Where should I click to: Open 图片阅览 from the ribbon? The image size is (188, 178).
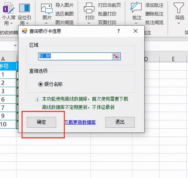point(64,22)
